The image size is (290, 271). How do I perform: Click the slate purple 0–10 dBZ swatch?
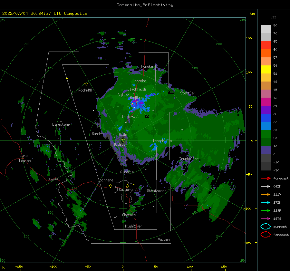[266, 150]
